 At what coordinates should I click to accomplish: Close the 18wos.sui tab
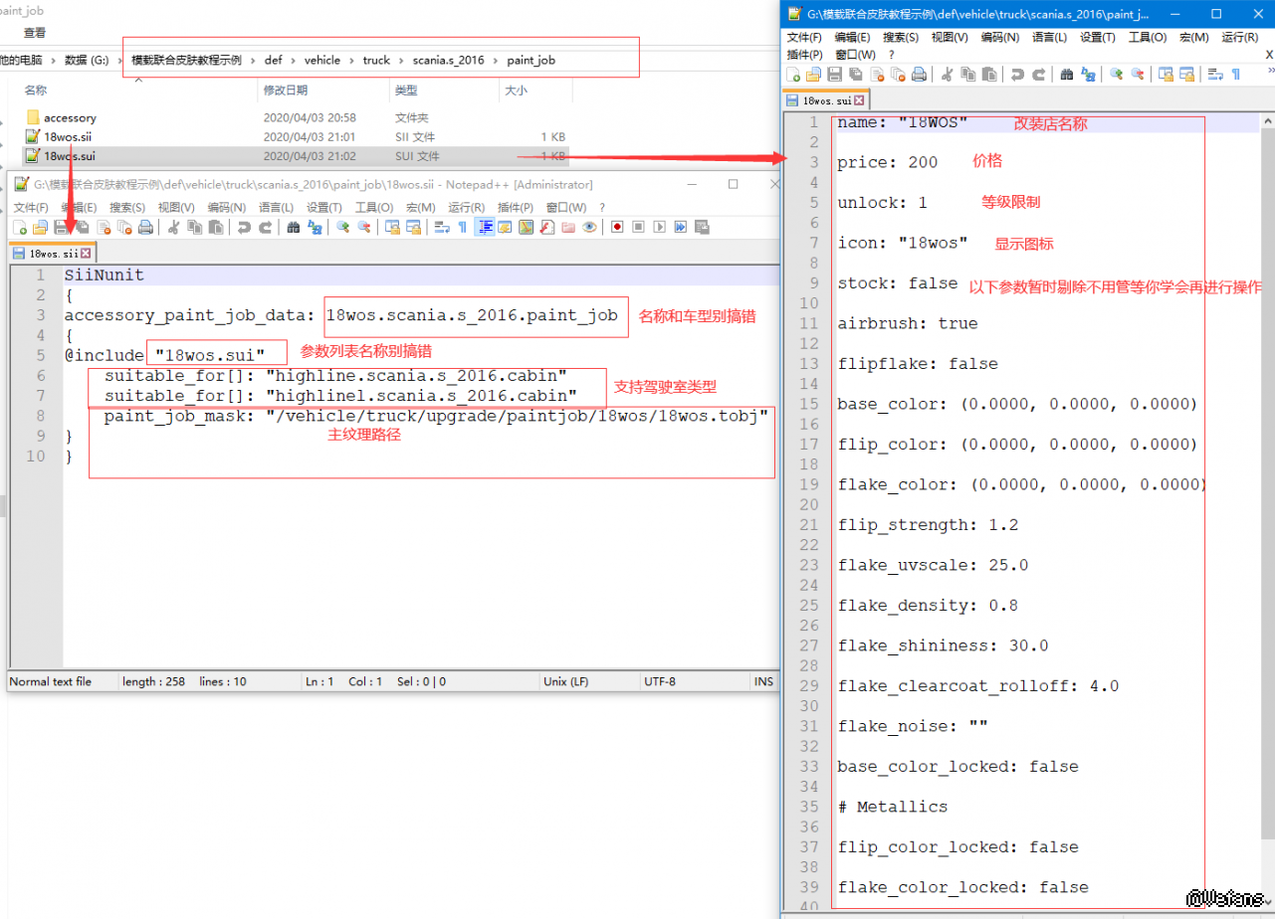click(860, 100)
